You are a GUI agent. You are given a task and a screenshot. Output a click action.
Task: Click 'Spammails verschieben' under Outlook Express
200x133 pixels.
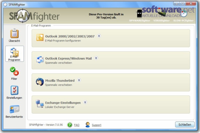pyautogui.click(x=59, y=63)
